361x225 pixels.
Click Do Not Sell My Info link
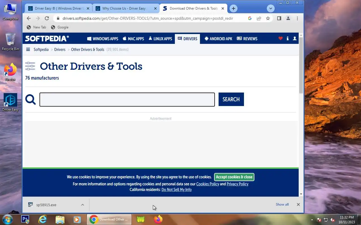(x=177, y=190)
